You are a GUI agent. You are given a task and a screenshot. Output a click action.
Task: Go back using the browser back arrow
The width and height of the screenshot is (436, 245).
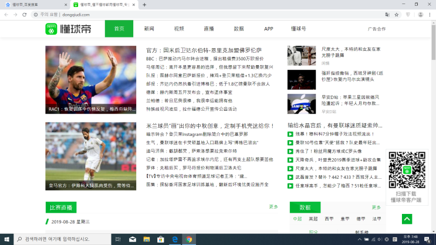point(6,15)
